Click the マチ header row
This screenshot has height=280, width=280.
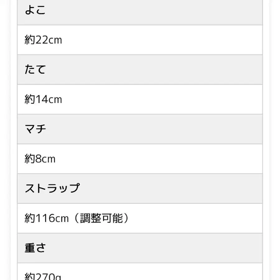click(x=140, y=129)
